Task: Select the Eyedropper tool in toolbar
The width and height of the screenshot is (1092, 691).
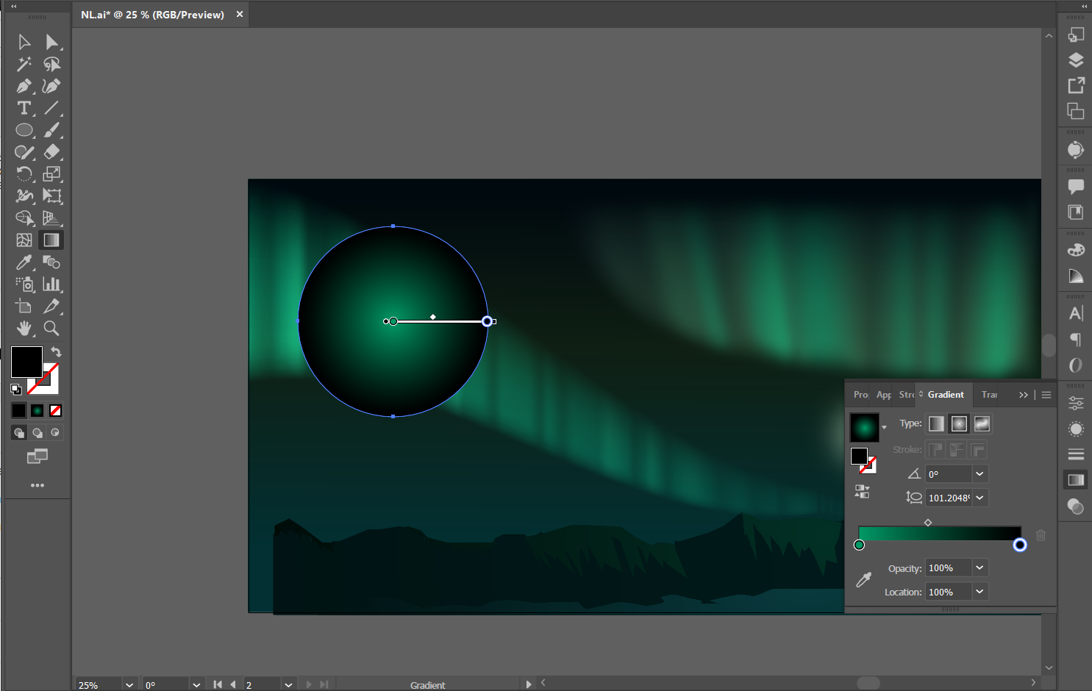Action: point(24,262)
